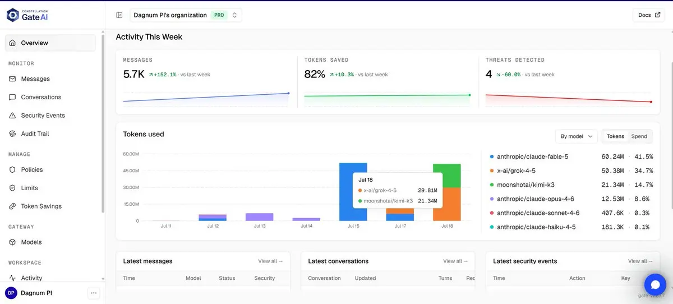Viewport: 673px width, 304px height.
Task: Click the Updated column header in conversations
Action: point(365,278)
